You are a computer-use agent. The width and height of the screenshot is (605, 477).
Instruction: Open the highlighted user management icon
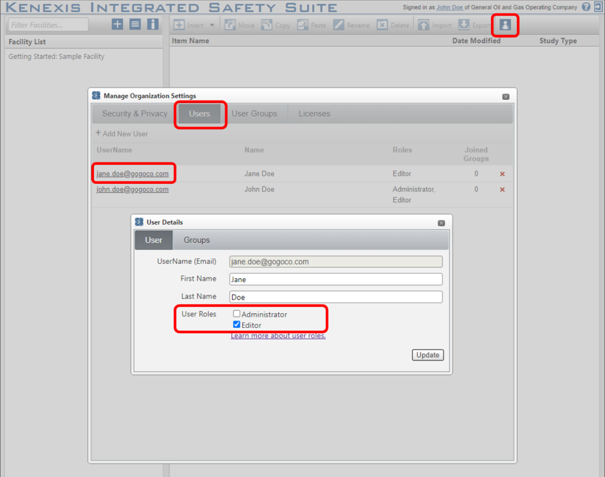pyautogui.click(x=505, y=25)
